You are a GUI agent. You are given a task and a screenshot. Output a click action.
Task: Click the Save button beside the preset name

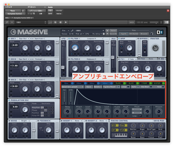click(113, 31)
